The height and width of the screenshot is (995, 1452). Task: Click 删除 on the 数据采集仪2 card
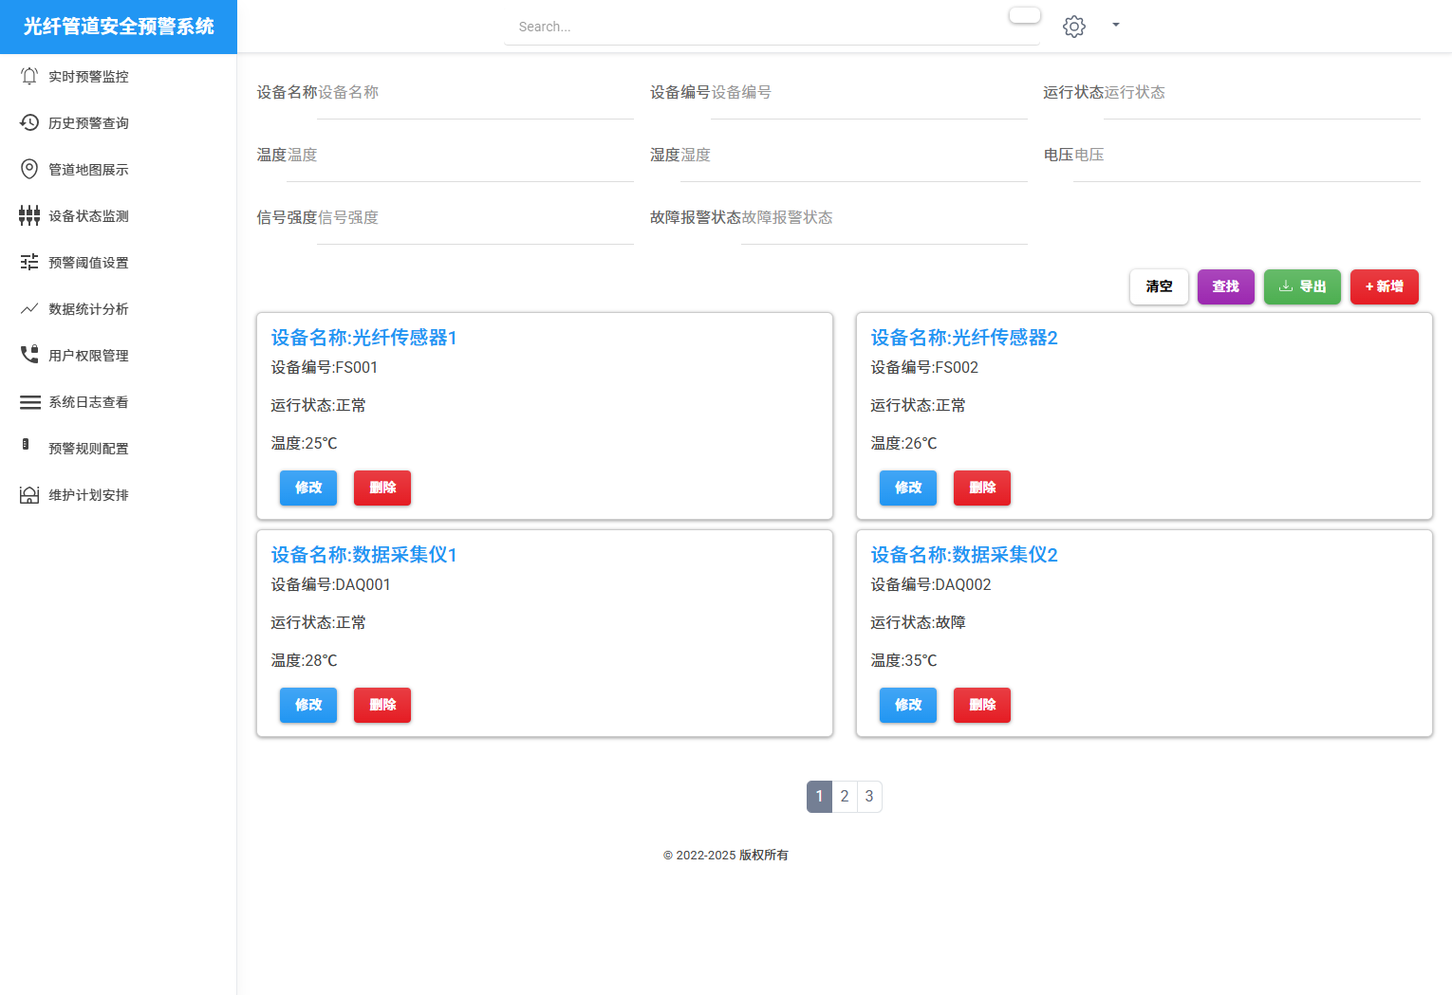click(x=981, y=705)
